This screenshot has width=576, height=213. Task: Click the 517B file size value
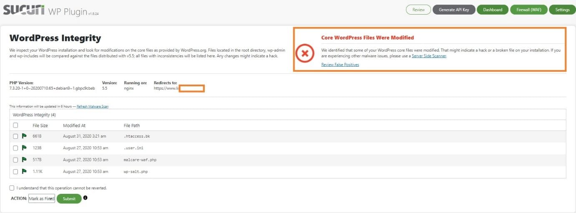pos(37,160)
